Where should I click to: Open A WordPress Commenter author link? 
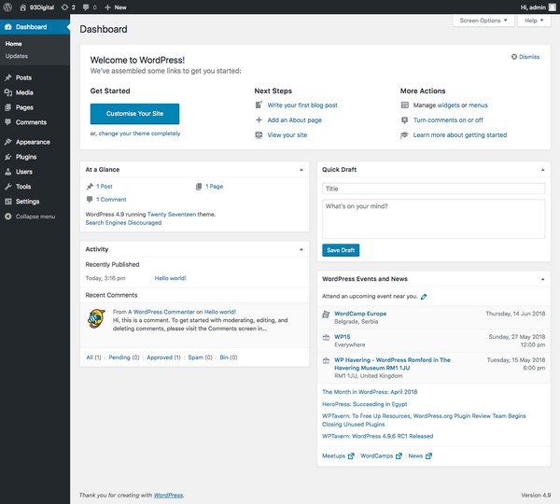click(161, 312)
